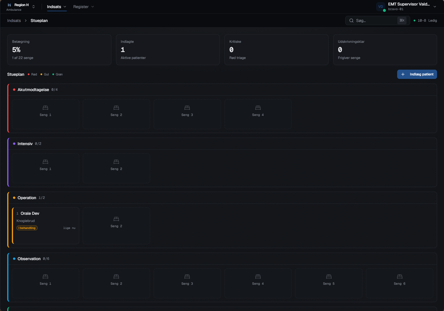Click the magnifier icon in search box
Image resolution: width=444 pixels, height=311 pixels.
pyautogui.click(x=351, y=21)
